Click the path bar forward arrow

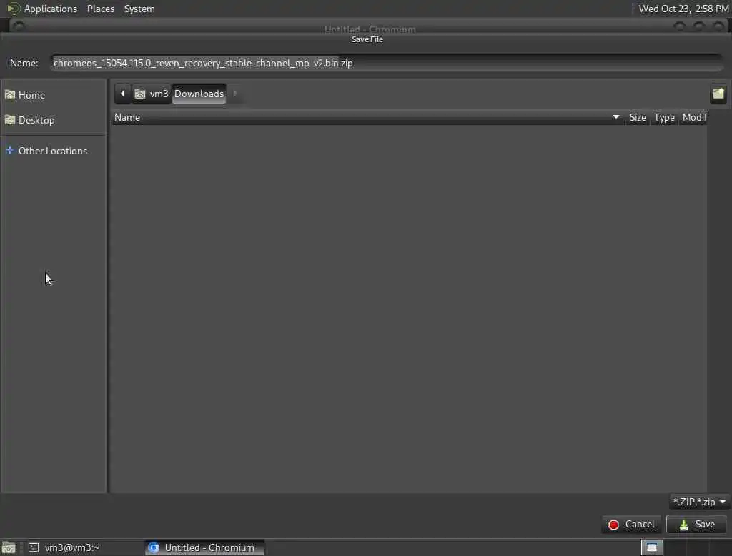[235, 94]
